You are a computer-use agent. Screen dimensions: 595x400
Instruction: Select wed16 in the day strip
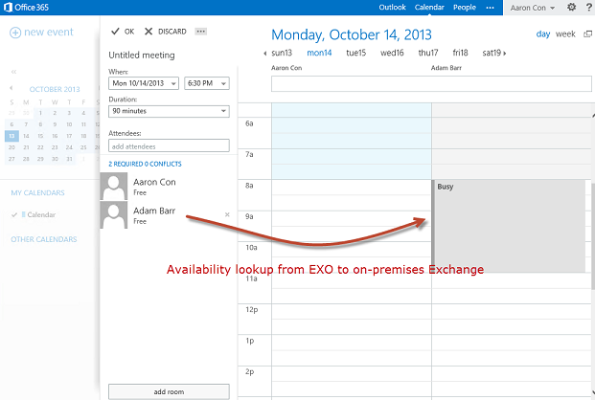click(x=392, y=53)
